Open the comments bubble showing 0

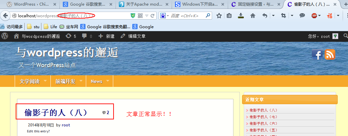tap(87, 36)
